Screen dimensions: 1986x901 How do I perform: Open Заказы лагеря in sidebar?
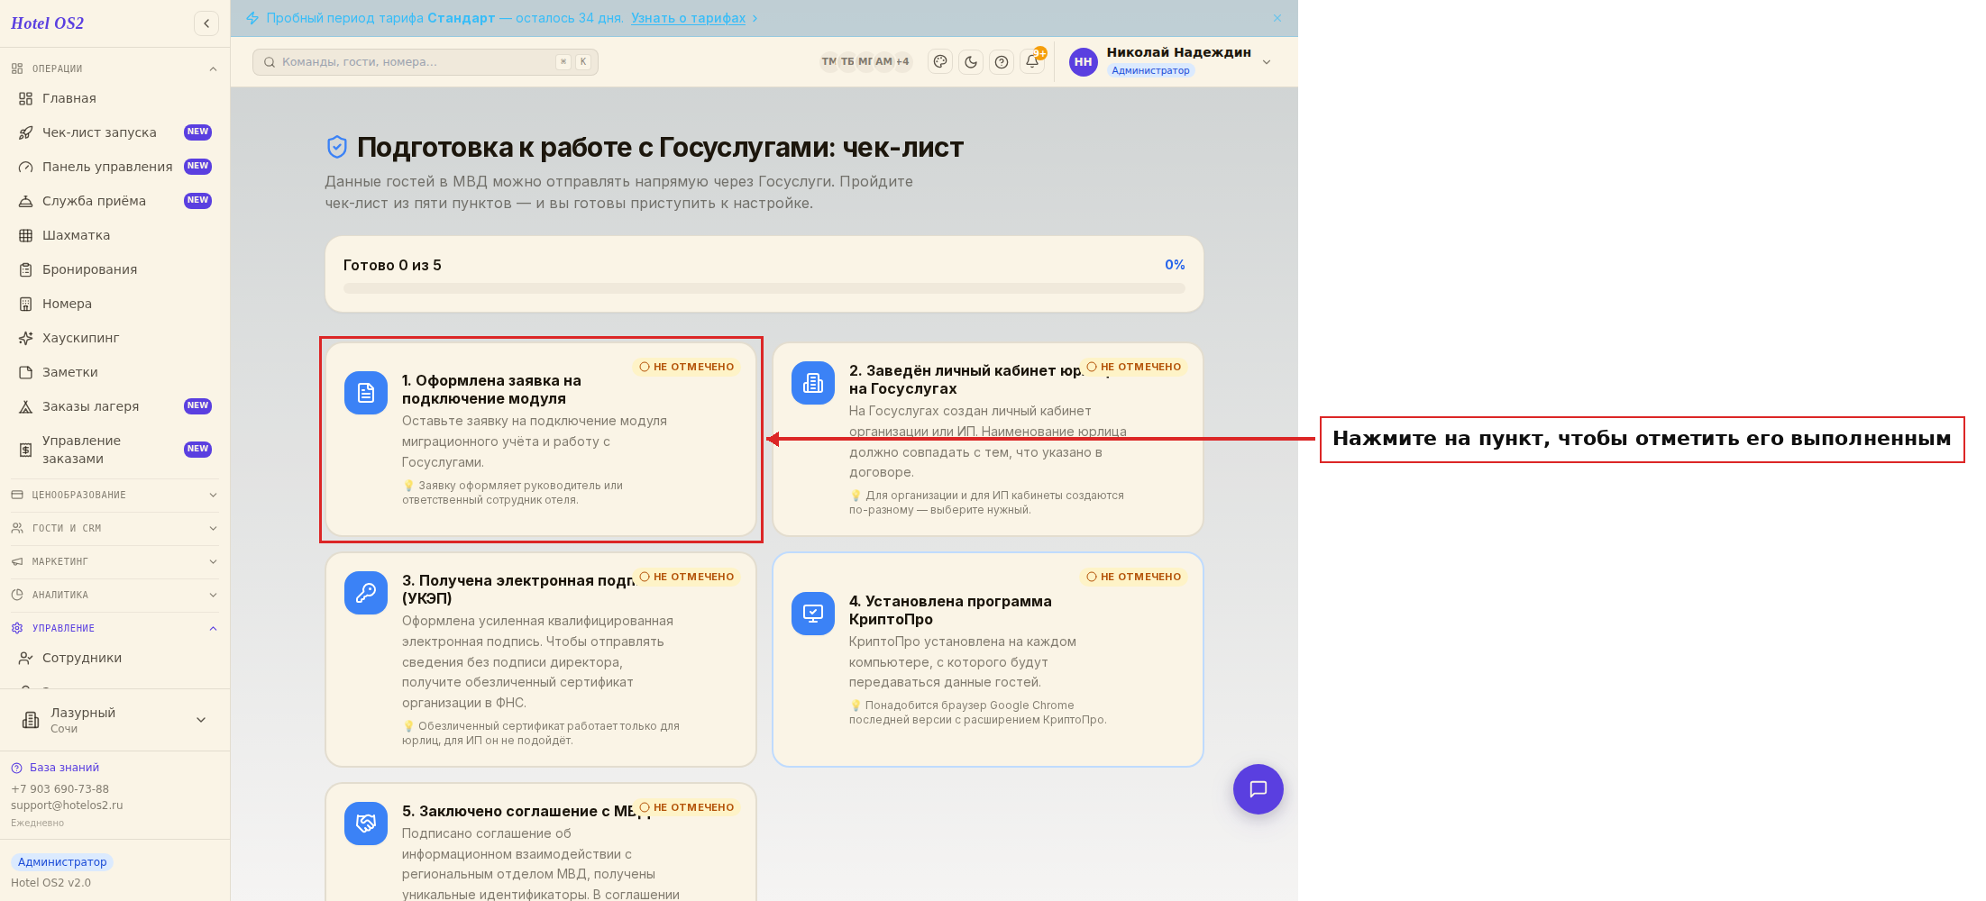tap(114, 406)
